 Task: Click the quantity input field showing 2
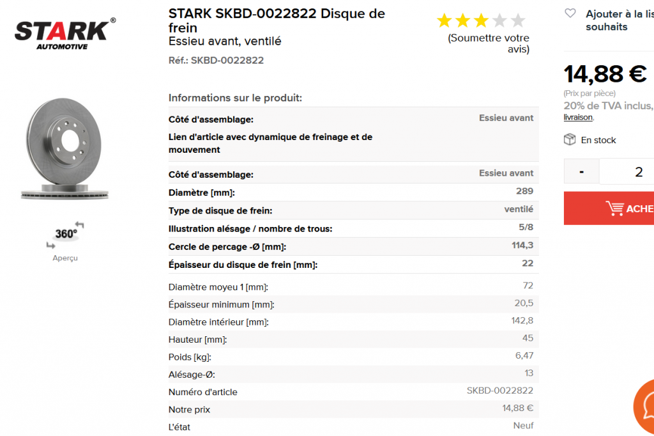pyautogui.click(x=627, y=171)
